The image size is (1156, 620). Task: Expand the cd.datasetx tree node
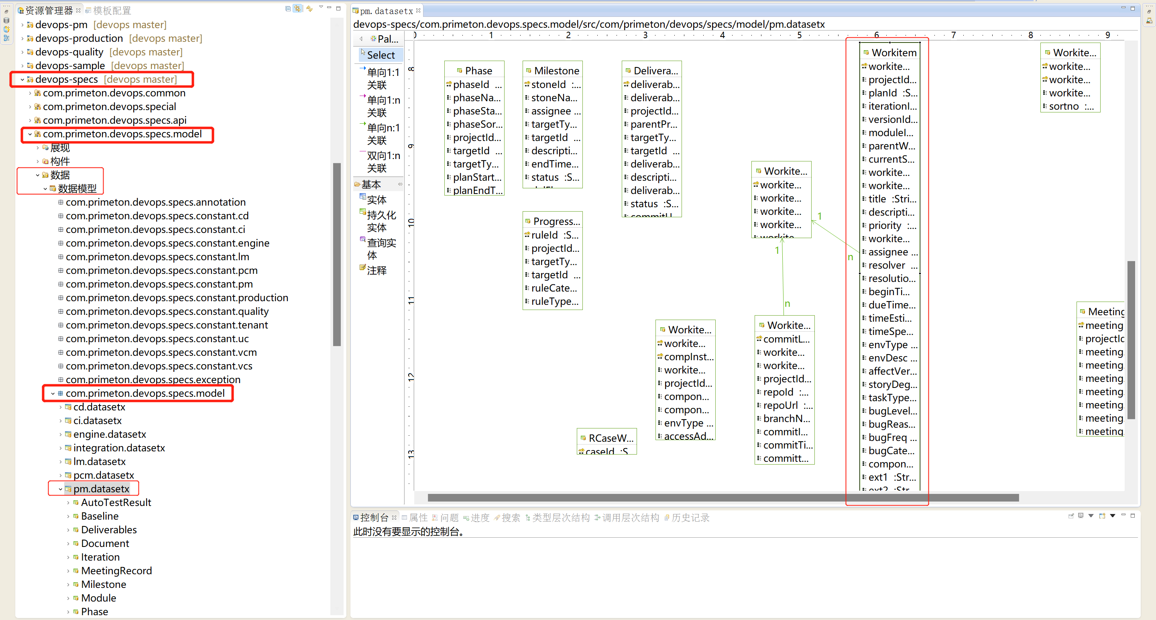[61, 407]
